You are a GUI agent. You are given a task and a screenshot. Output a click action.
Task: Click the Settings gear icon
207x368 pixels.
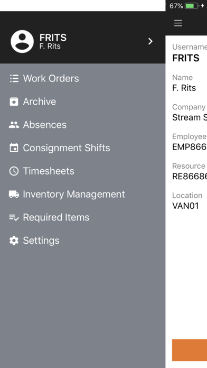pos(14,241)
